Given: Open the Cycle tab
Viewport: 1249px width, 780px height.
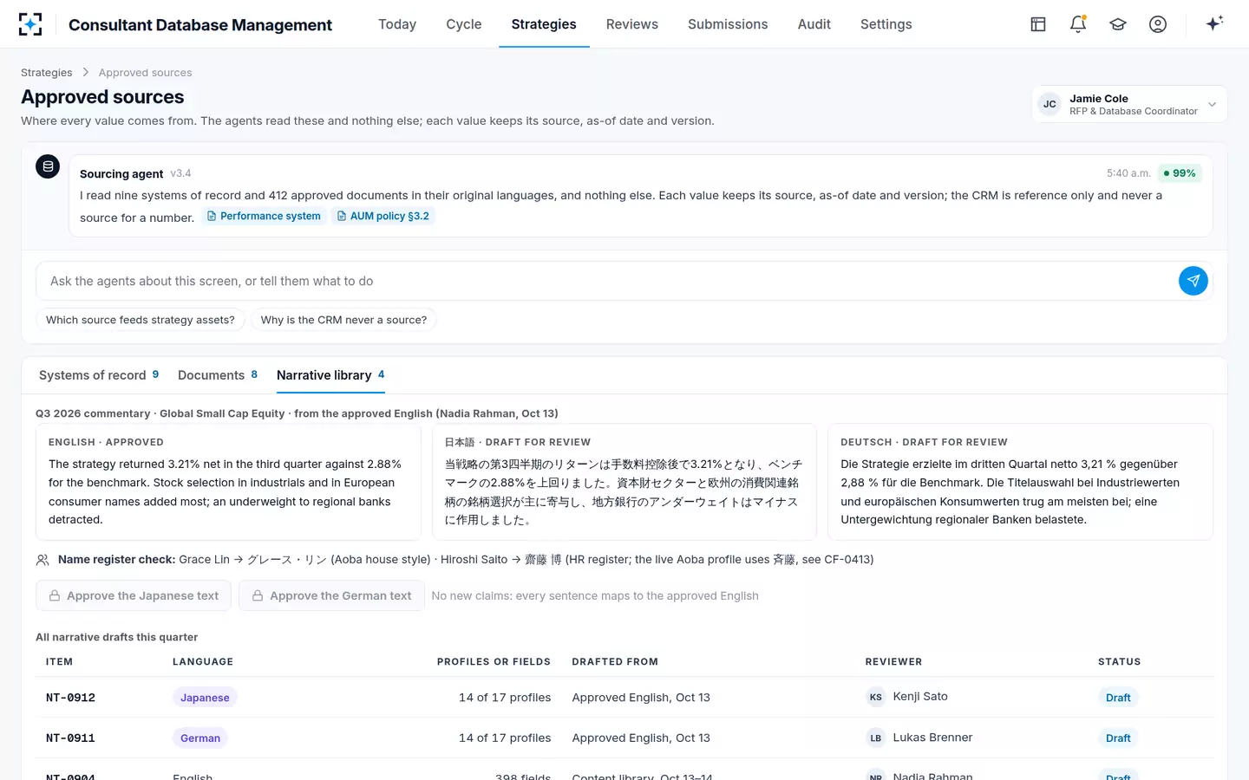Looking at the screenshot, I should (x=464, y=24).
